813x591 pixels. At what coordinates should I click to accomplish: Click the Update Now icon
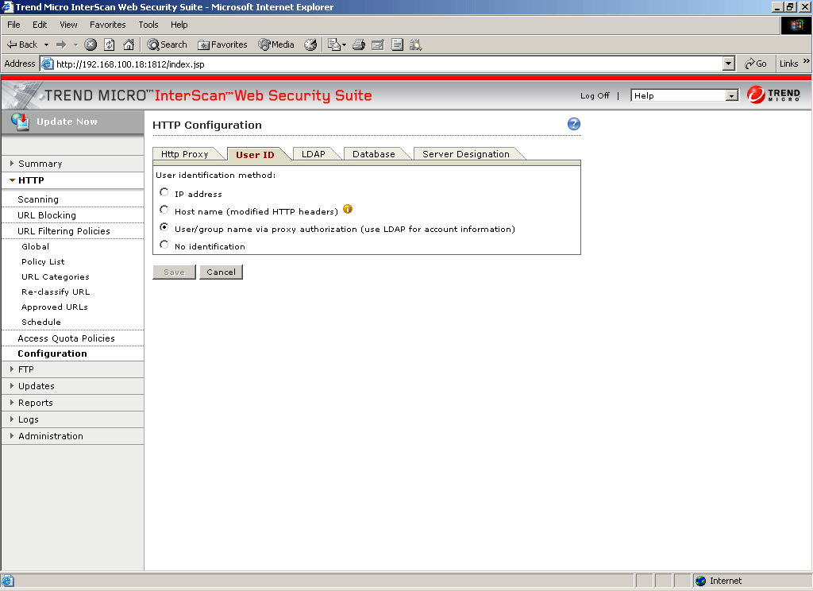(21, 122)
